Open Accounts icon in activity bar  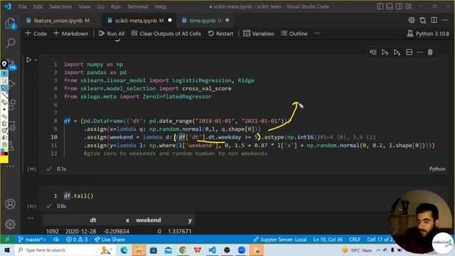[x=10, y=204]
